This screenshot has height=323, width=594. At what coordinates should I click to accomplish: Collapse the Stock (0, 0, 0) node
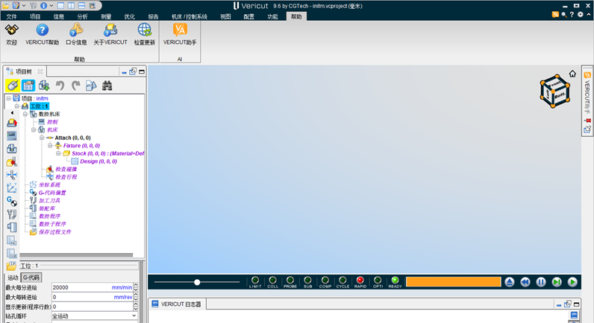[x=58, y=153]
